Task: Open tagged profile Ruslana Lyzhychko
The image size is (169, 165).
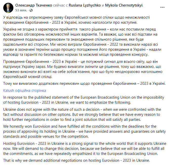Action: (x=85, y=5)
